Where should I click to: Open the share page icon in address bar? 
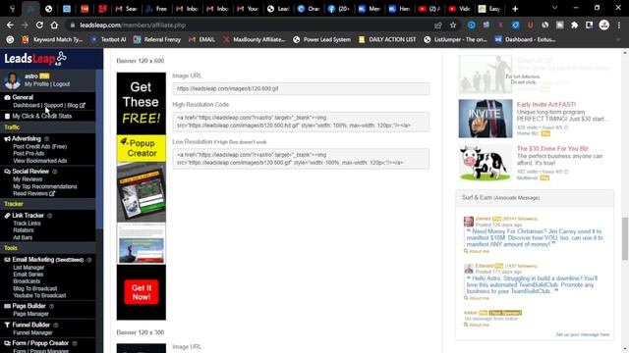tap(438, 25)
